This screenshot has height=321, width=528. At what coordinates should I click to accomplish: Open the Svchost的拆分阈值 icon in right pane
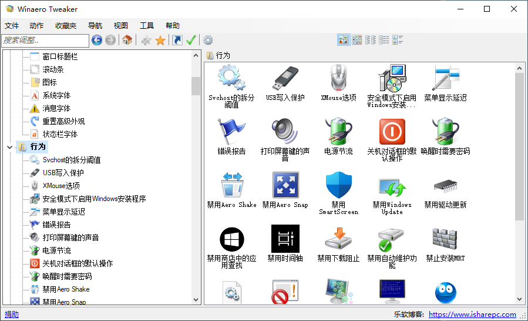[x=231, y=78]
